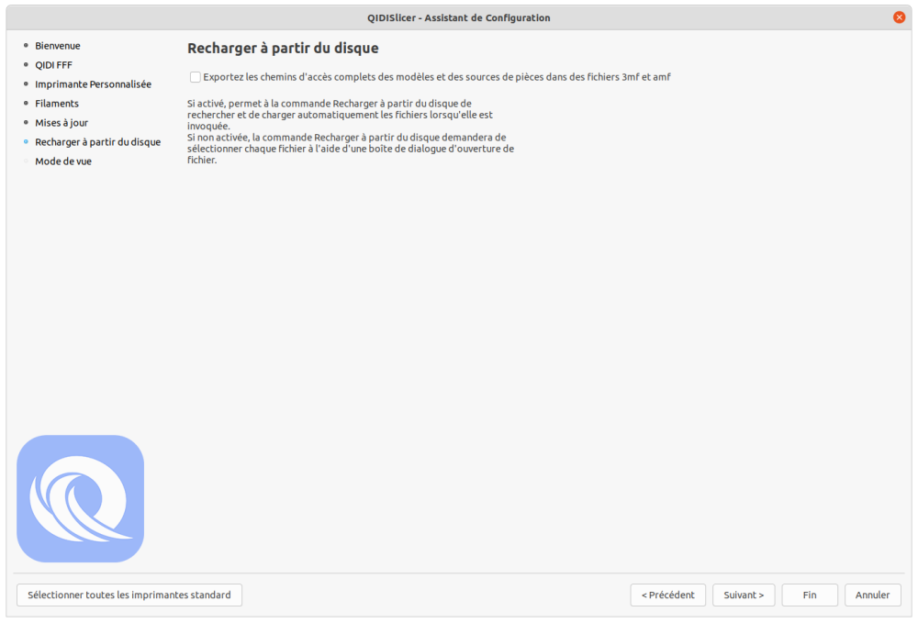
Task: Close the Assistant de Configuration window
Action: 900,17
